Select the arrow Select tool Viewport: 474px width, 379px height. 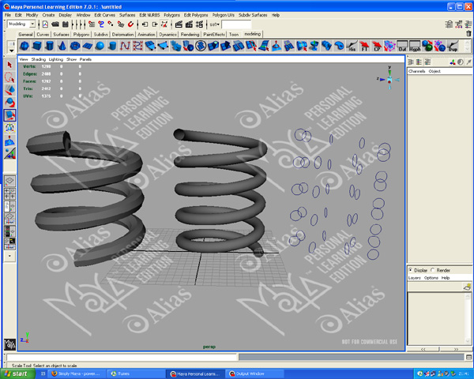[9, 65]
